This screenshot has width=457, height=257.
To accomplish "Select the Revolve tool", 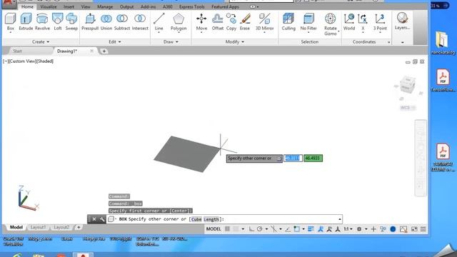I will (x=42, y=22).
